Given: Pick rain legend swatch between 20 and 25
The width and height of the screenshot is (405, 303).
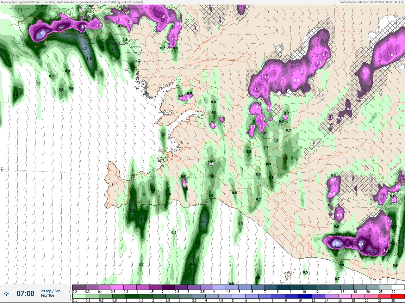Looking at the screenshot, I should point(371,296).
